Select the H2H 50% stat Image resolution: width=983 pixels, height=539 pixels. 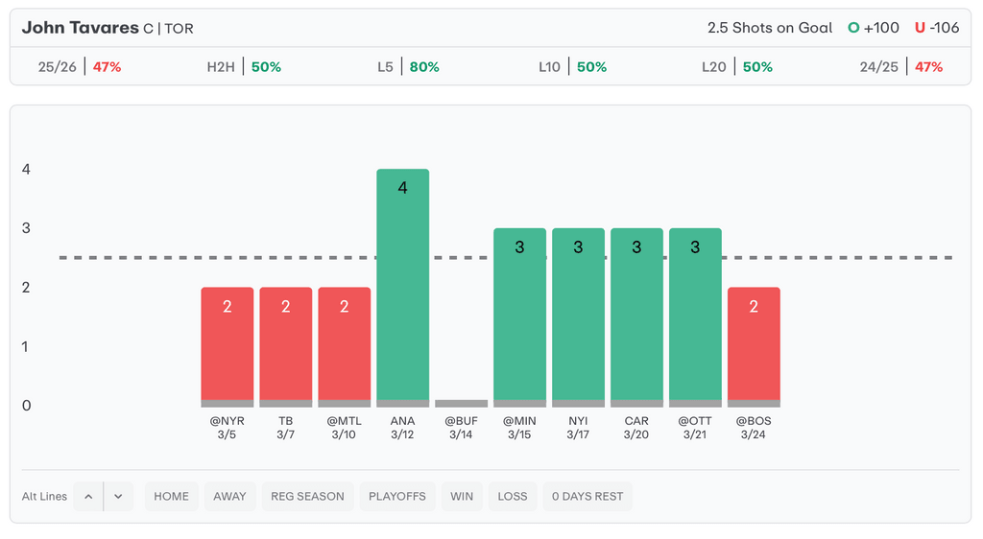pos(244,67)
